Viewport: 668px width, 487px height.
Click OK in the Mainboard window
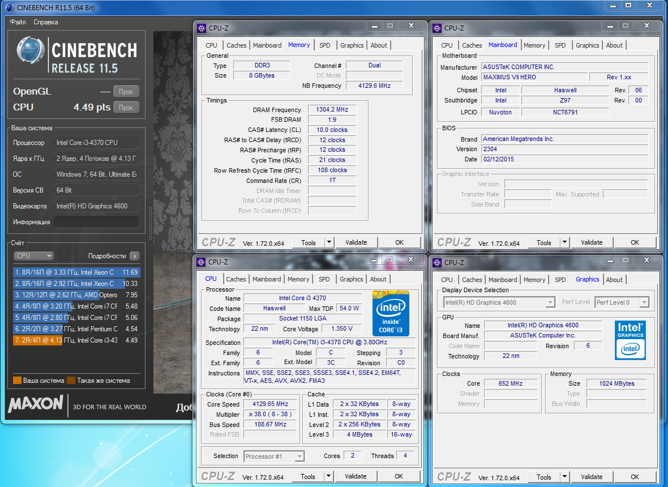pyautogui.click(x=635, y=242)
